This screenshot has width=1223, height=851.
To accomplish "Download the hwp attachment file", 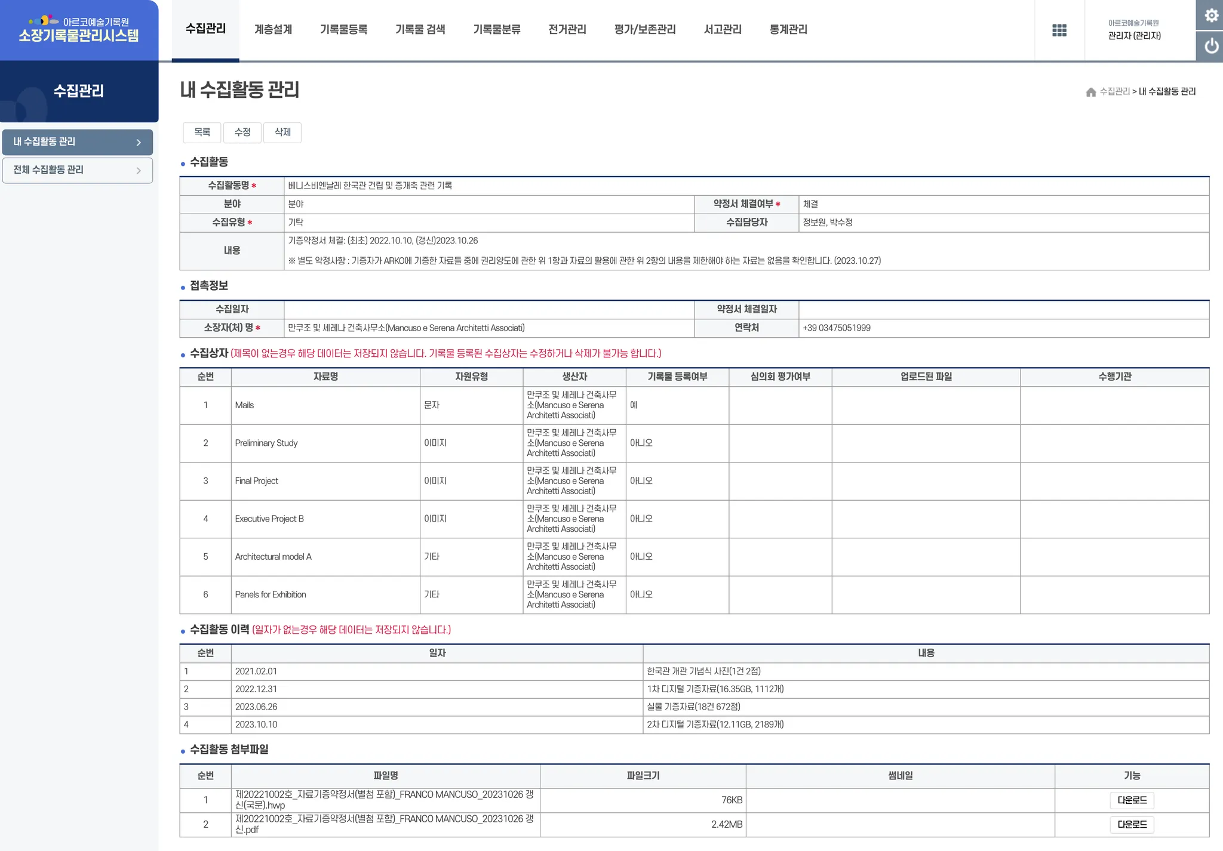I will [x=1132, y=800].
